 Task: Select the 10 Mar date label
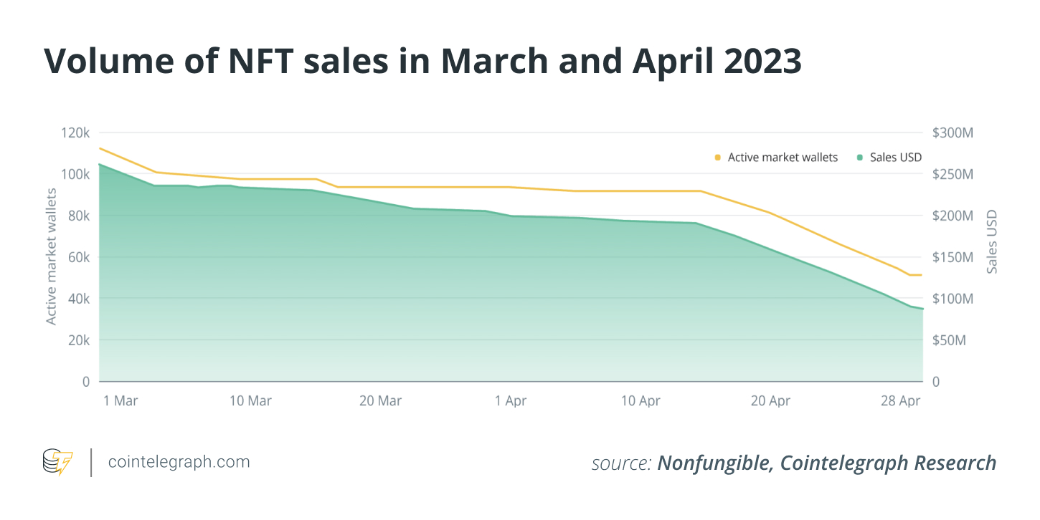pos(250,401)
